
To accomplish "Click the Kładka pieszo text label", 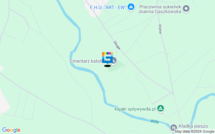I will point(193,126).
